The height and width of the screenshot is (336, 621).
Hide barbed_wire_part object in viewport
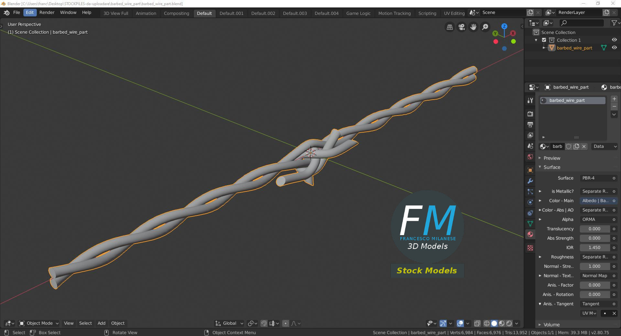tap(614, 48)
